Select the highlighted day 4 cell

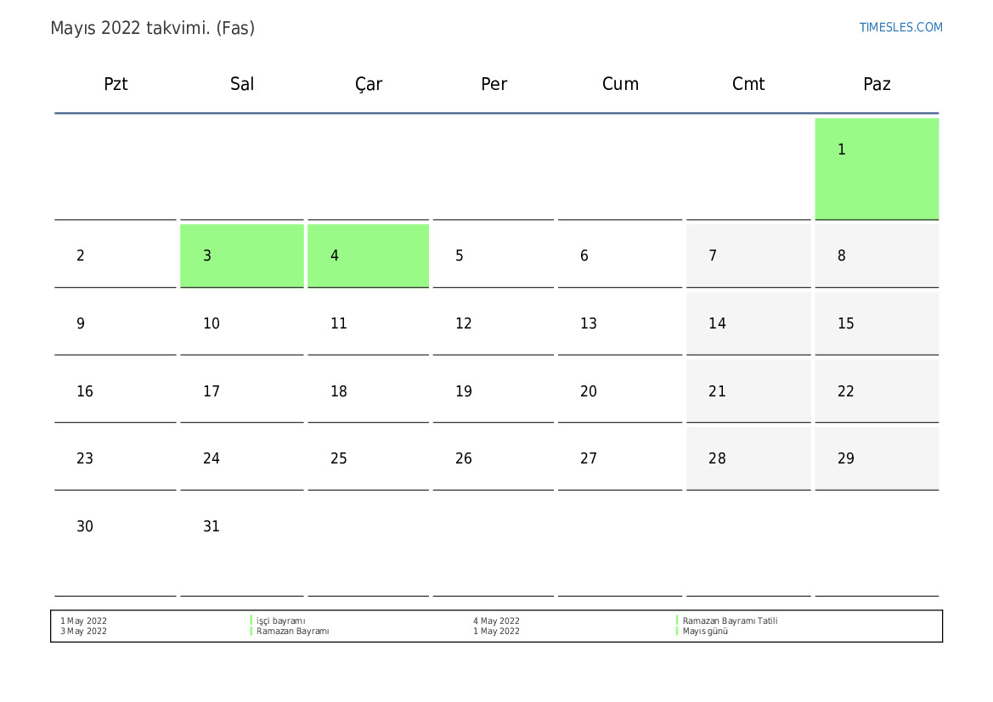368,256
